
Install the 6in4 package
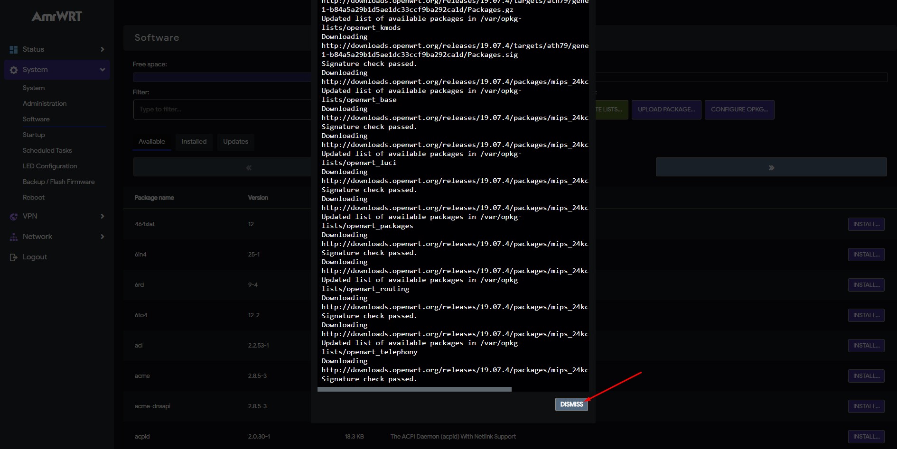[x=866, y=255]
